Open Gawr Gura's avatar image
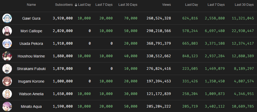 7,18
